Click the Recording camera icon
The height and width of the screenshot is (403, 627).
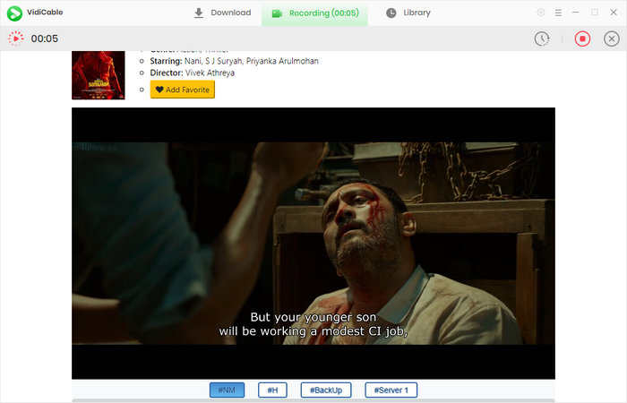click(x=277, y=13)
